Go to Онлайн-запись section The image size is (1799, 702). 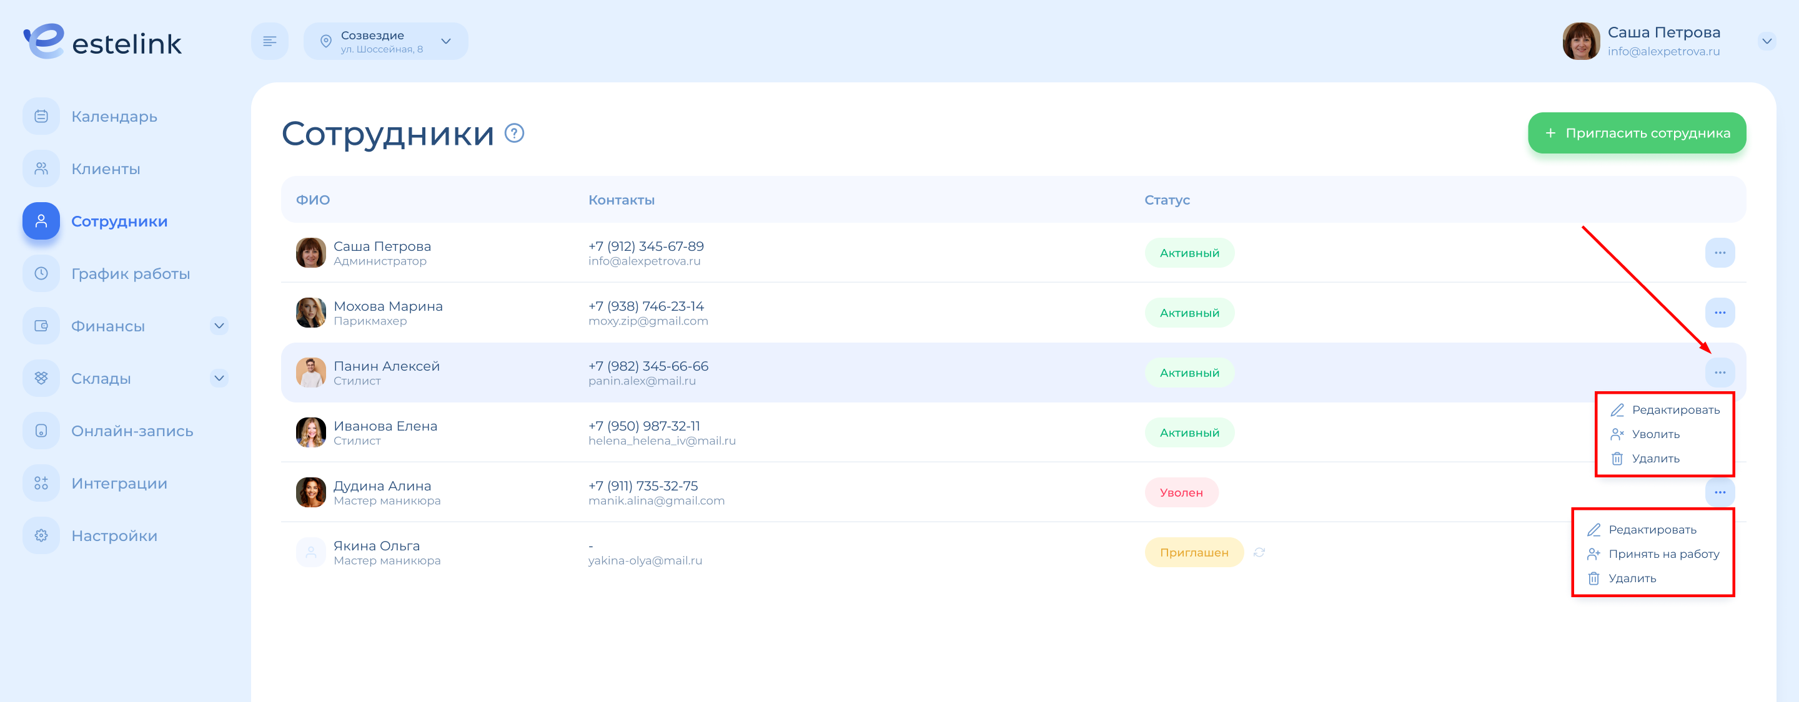pos(132,431)
